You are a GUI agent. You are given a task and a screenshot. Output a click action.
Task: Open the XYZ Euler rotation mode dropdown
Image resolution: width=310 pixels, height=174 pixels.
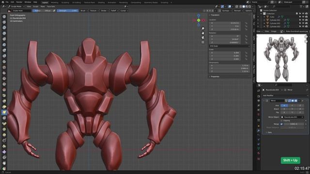(x=229, y=46)
